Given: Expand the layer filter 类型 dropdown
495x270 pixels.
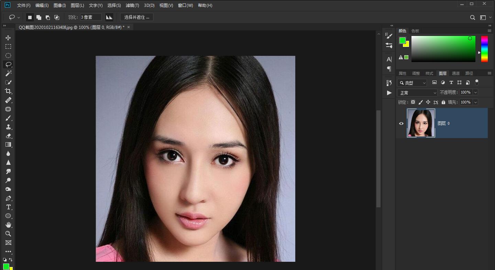Looking at the screenshot, I should click(x=425, y=83).
